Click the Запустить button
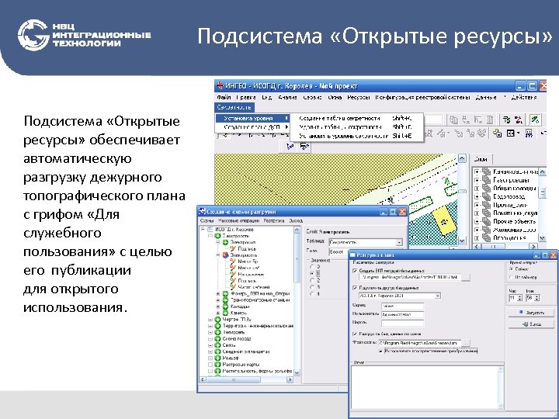This screenshot has height=419, width=559. pyautogui.click(x=531, y=313)
